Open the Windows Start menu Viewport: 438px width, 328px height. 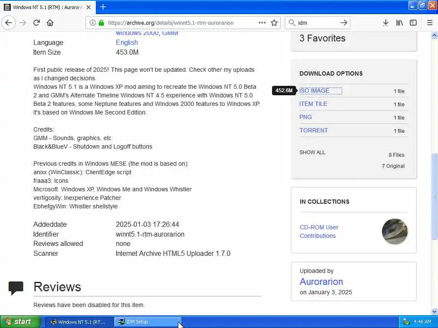21,322
